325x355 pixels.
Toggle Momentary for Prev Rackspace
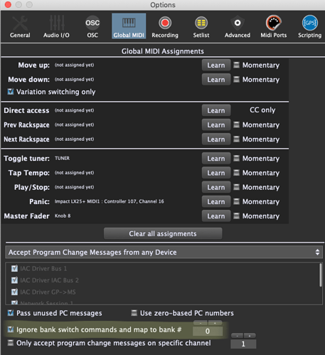236,124
